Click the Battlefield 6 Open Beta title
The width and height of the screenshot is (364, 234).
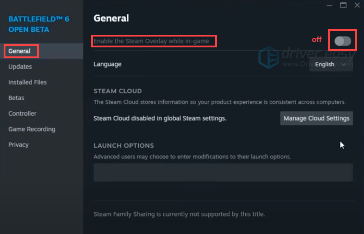point(38,24)
